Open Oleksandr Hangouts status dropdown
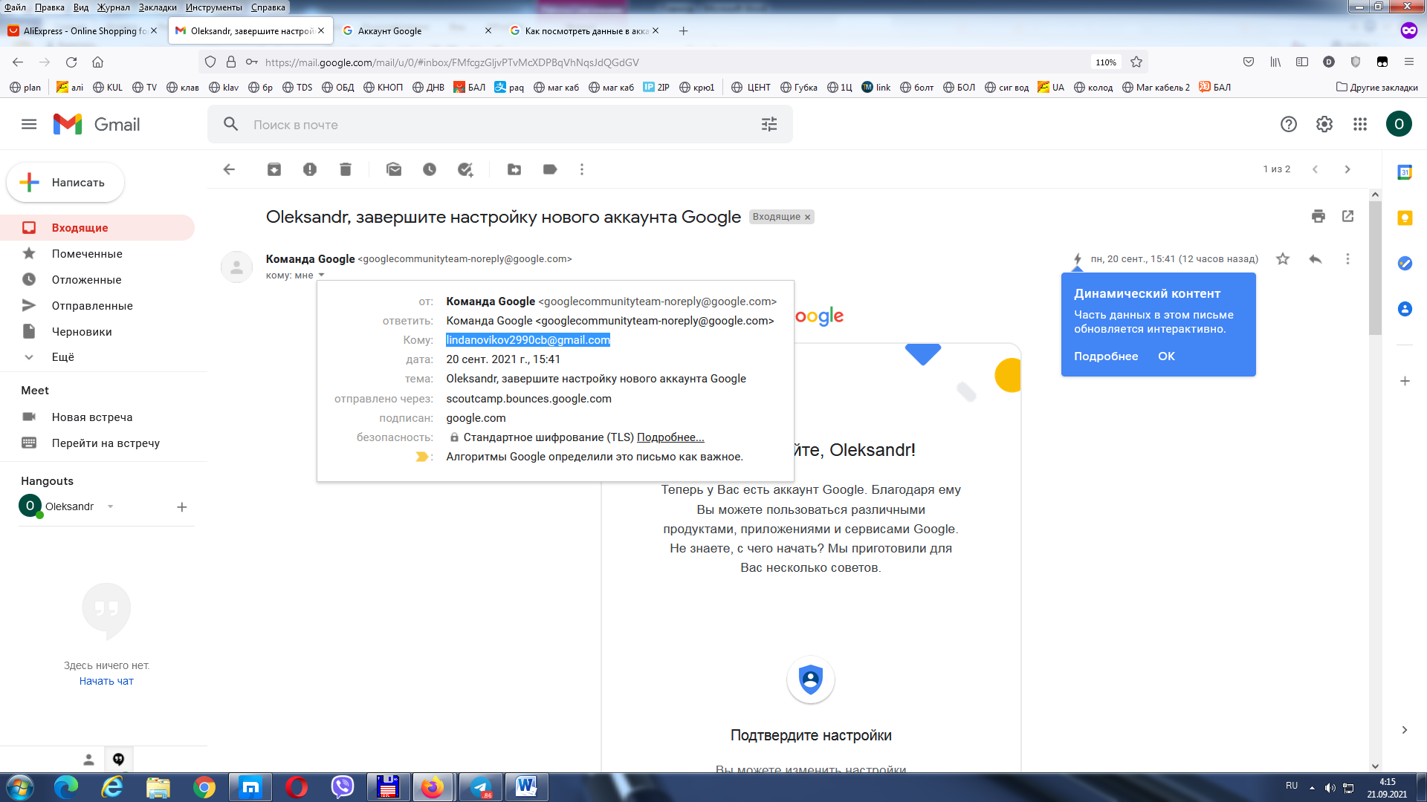This screenshot has height=802, width=1427. pyautogui.click(x=111, y=506)
